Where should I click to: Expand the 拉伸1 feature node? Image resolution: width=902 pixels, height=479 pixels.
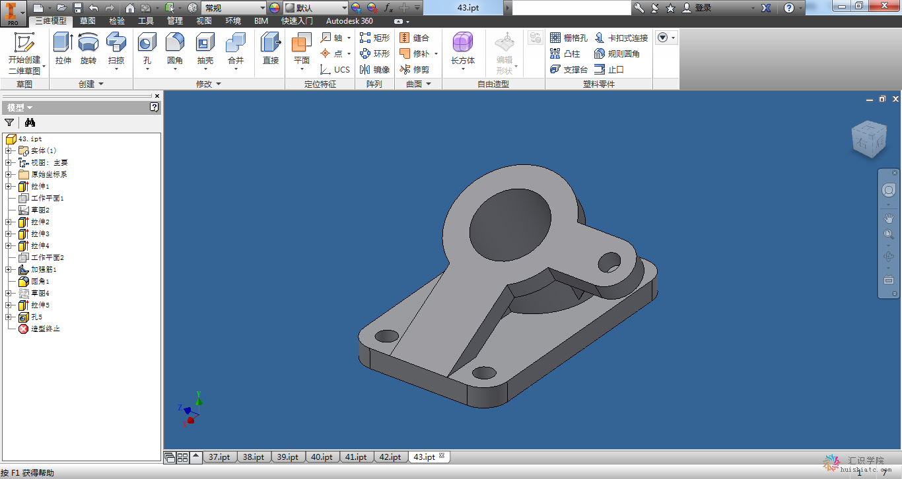[9, 186]
